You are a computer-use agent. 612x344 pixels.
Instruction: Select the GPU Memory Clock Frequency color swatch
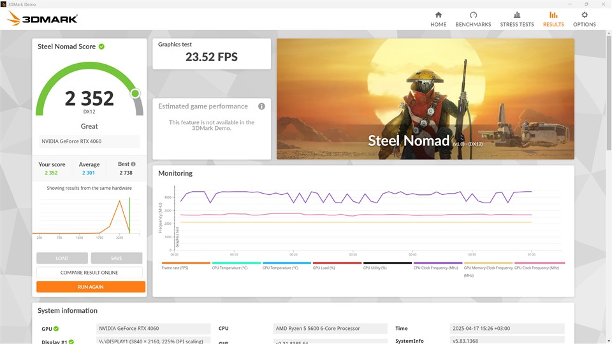tap(488, 262)
